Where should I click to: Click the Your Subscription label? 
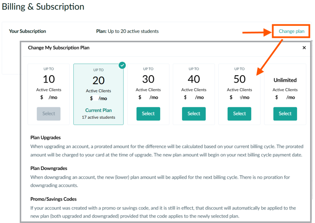(x=27, y=31)
